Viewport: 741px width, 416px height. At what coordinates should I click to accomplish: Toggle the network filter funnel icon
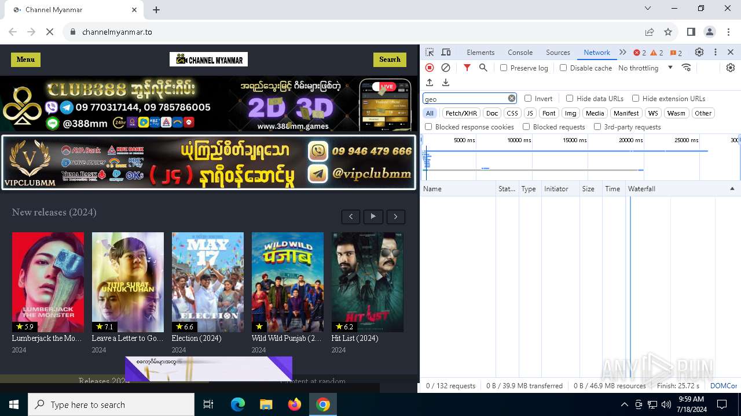(x=467, y=68)
